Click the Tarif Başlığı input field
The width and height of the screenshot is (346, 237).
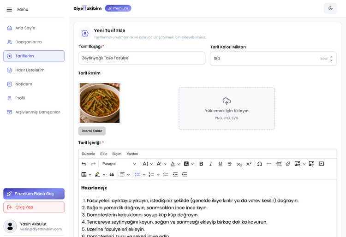click(142, 58)
